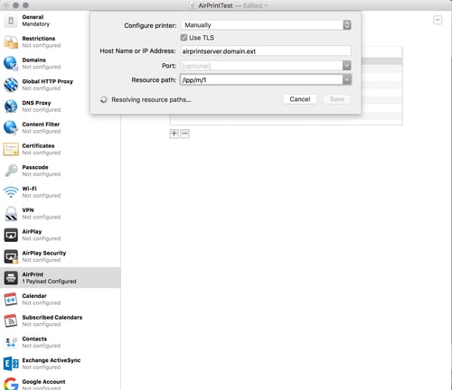Select '1 Payload Configured' AirPrint text

point(49,282)
